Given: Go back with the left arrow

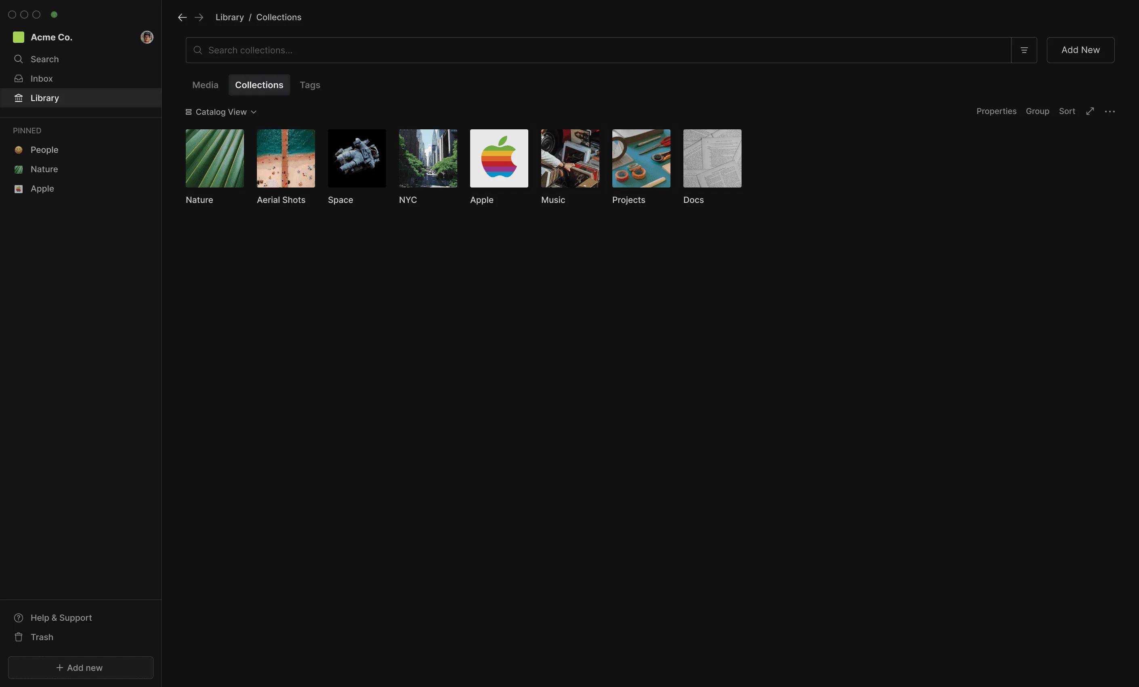Looking at the screenshot, I should (182, 17).
